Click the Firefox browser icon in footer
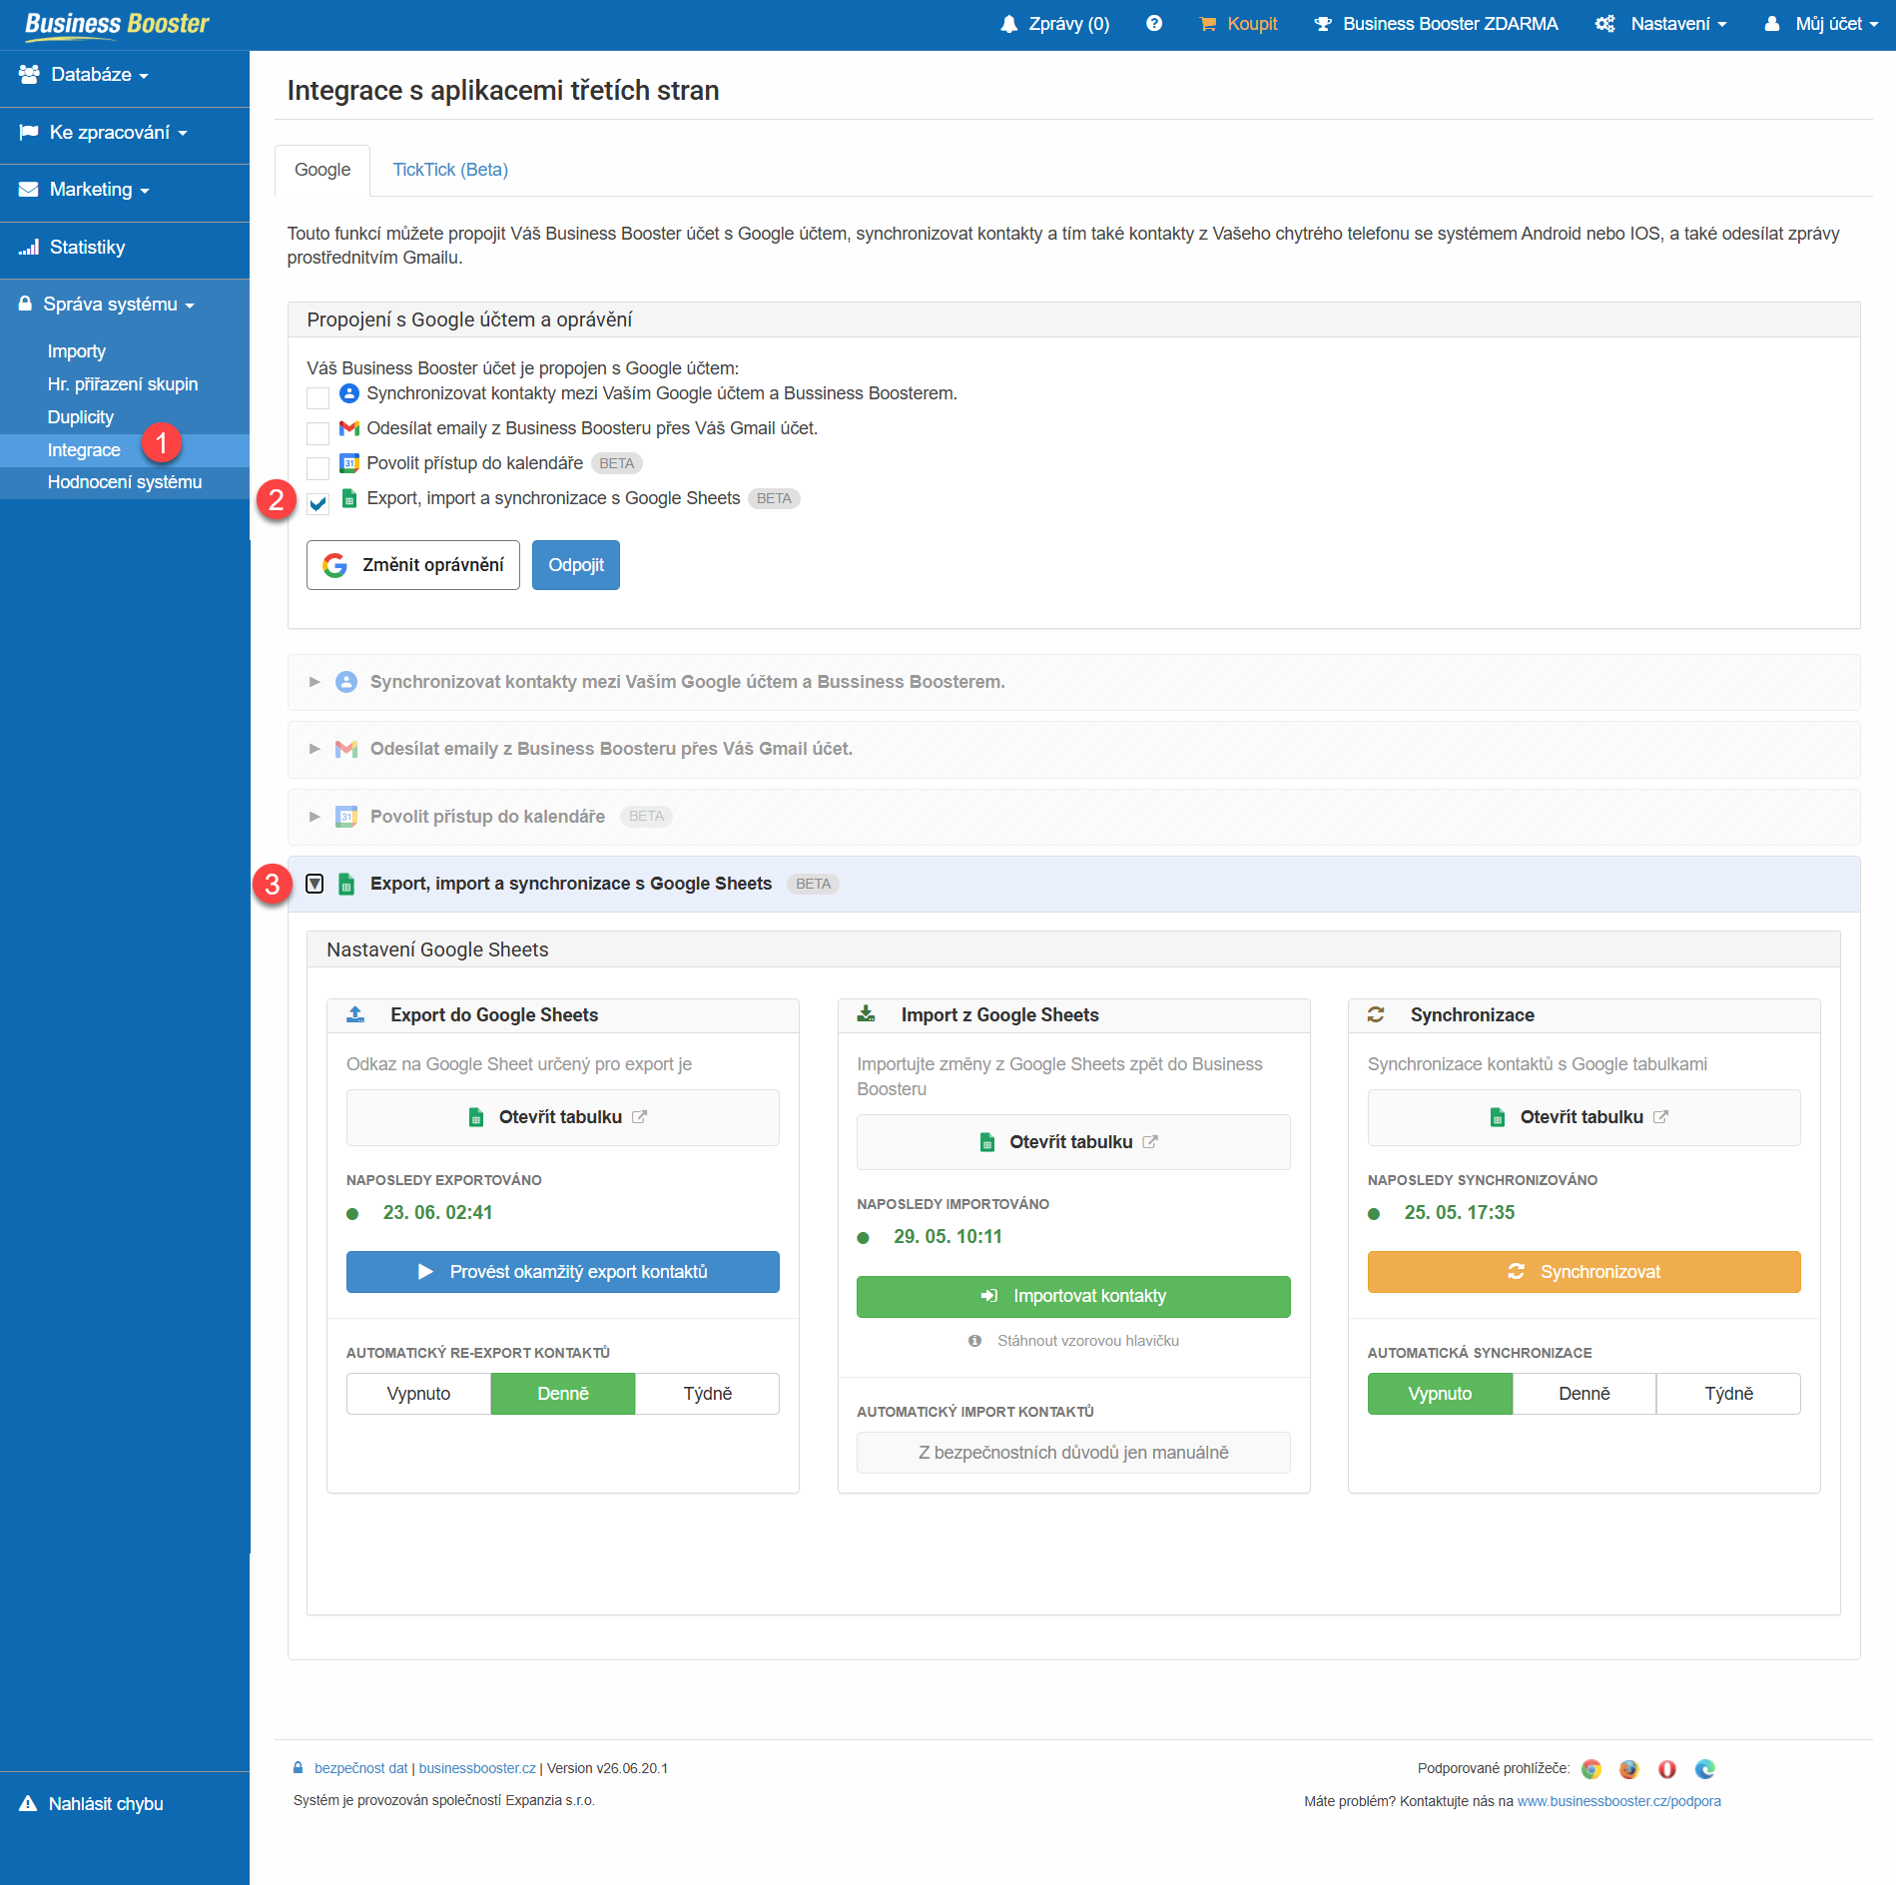Screen dimensions: 1896x1885 (1629, 1769)
